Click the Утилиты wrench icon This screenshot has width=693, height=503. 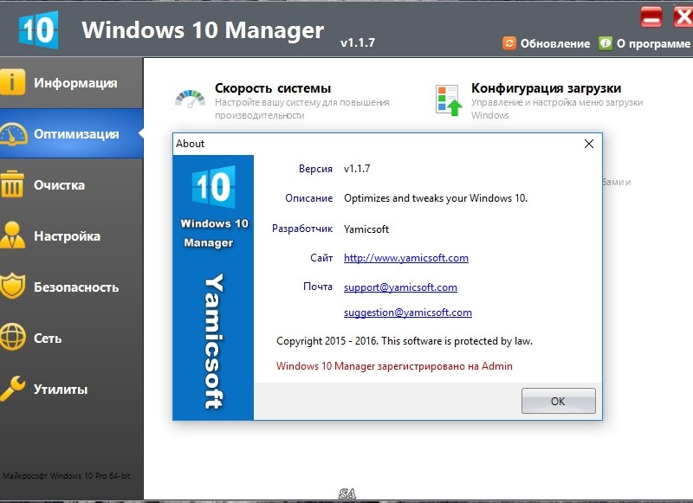[x=12, y=388]
